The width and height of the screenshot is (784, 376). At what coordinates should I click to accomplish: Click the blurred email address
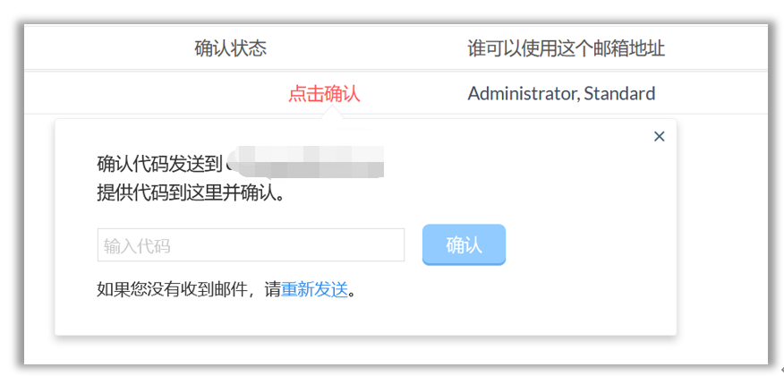click(x=304, y=163)
